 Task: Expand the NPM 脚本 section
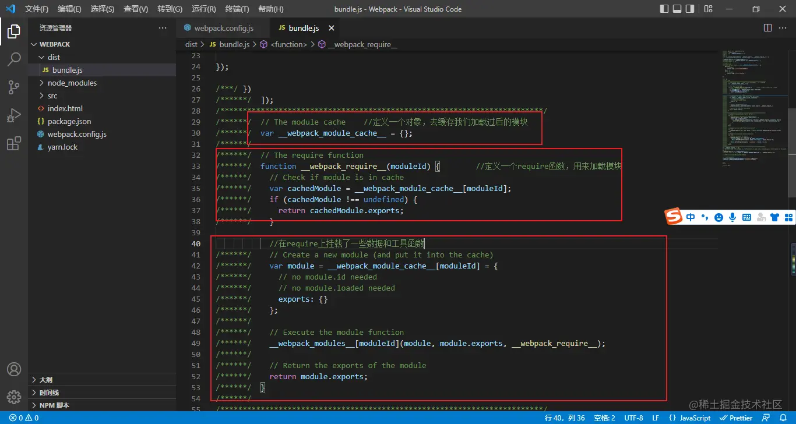tap(54, 405)
